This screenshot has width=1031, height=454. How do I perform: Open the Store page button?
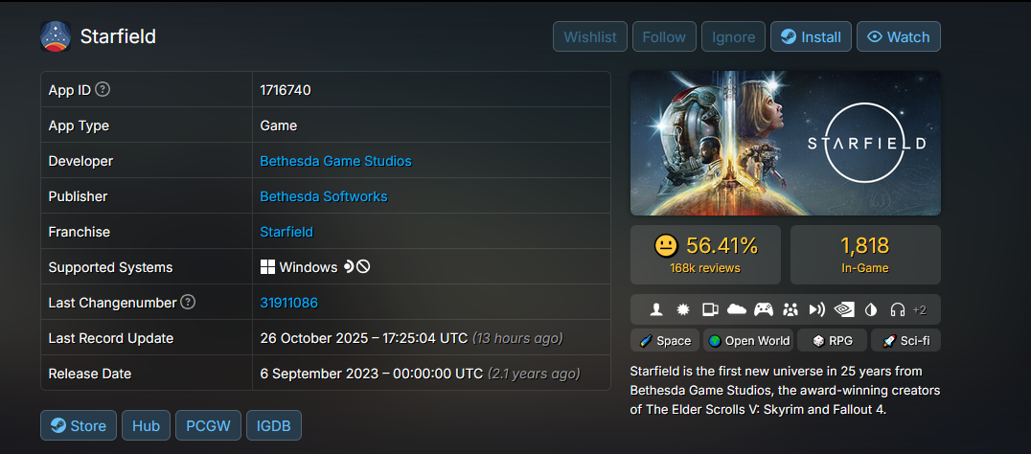point(79,426)
